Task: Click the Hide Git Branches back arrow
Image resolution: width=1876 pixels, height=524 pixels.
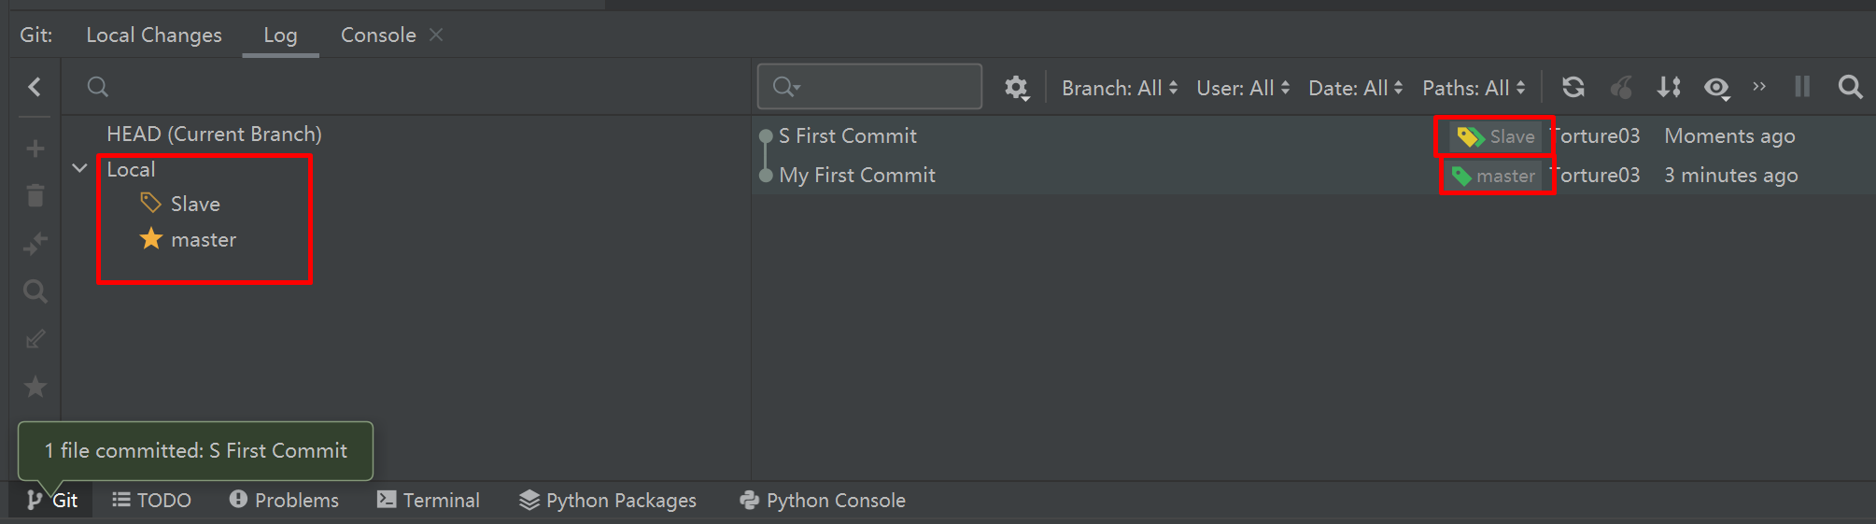Action: (x=35, y=87)
